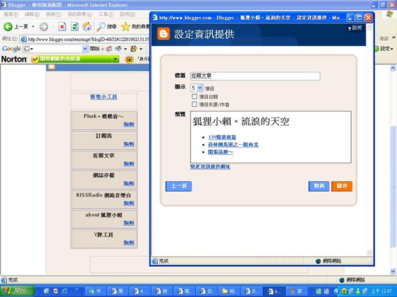Expand the Google puzzle icon dropdown arrow
Screen dimensions: 397x297
click(x=141, y=49)
